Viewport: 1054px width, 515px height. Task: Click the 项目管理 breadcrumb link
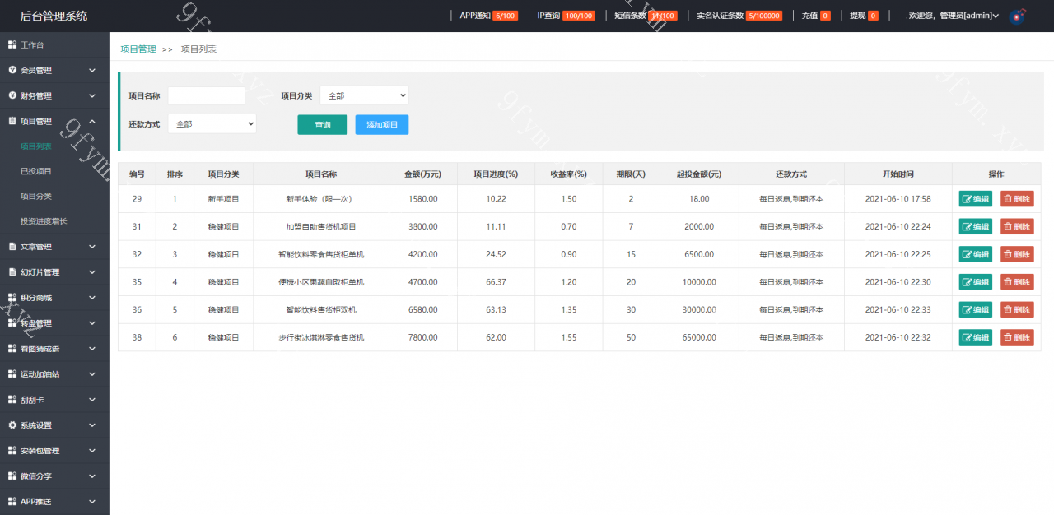138,49
